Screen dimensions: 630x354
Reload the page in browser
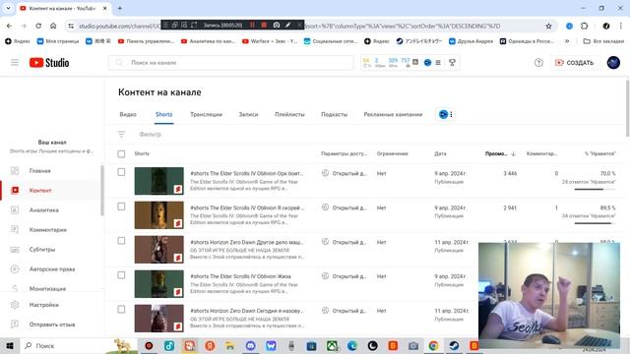[38, 27]
